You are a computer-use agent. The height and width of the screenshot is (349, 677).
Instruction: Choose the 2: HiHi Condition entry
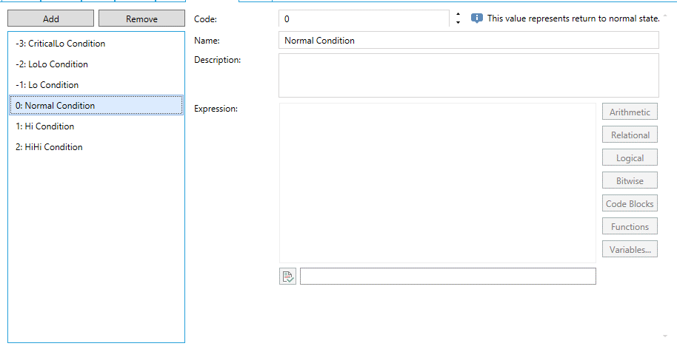click(x=49, y=147)
